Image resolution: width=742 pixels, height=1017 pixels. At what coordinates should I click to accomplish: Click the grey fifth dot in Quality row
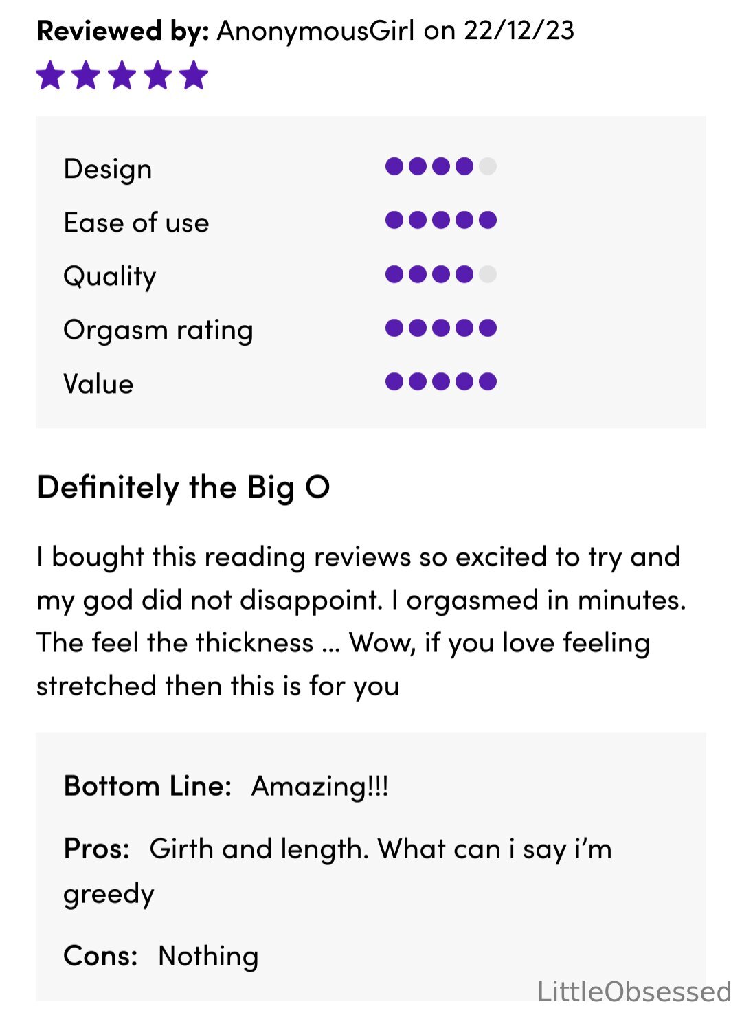coord(488,274)
